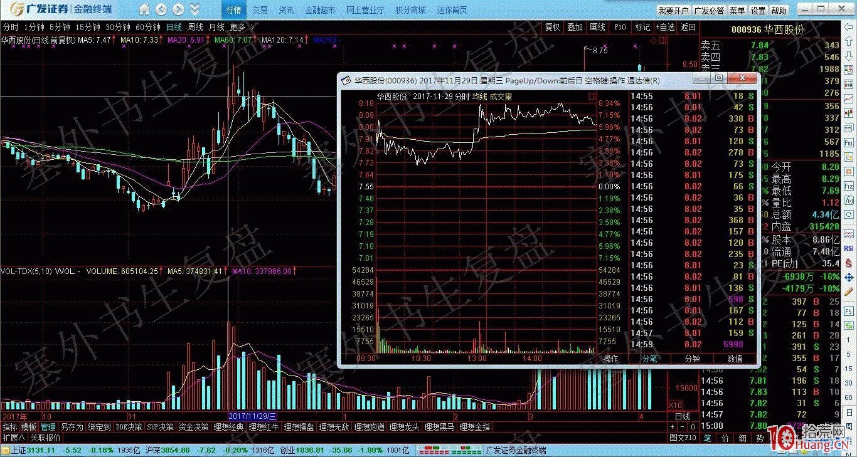Click the 管理 tab at bottom

[48, 427]
